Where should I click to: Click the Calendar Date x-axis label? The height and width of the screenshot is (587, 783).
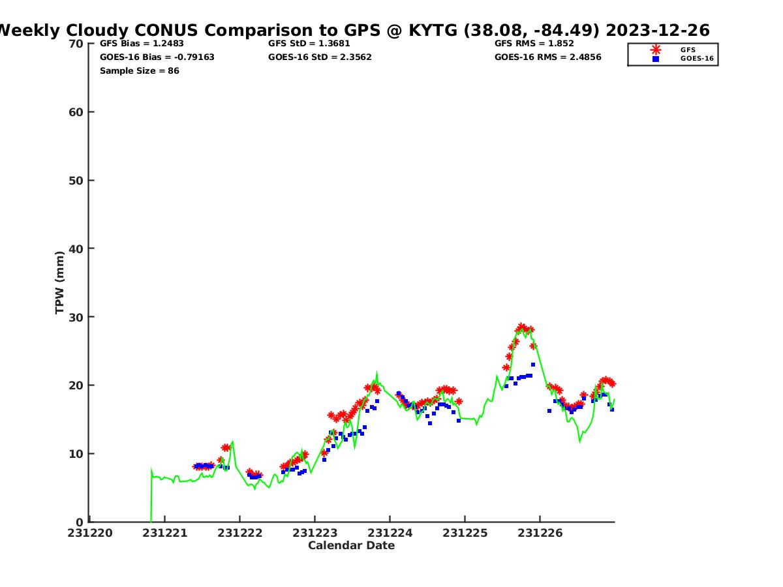point(351,546)
